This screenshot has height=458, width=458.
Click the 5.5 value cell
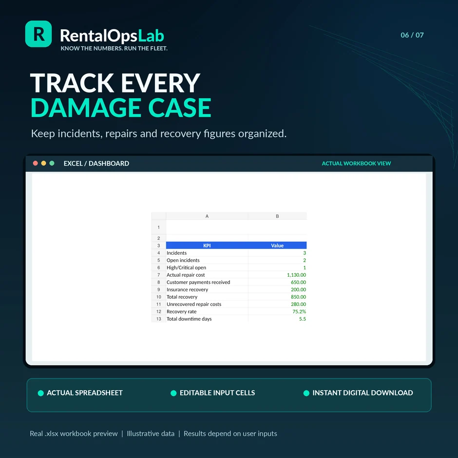coord(277,319)
